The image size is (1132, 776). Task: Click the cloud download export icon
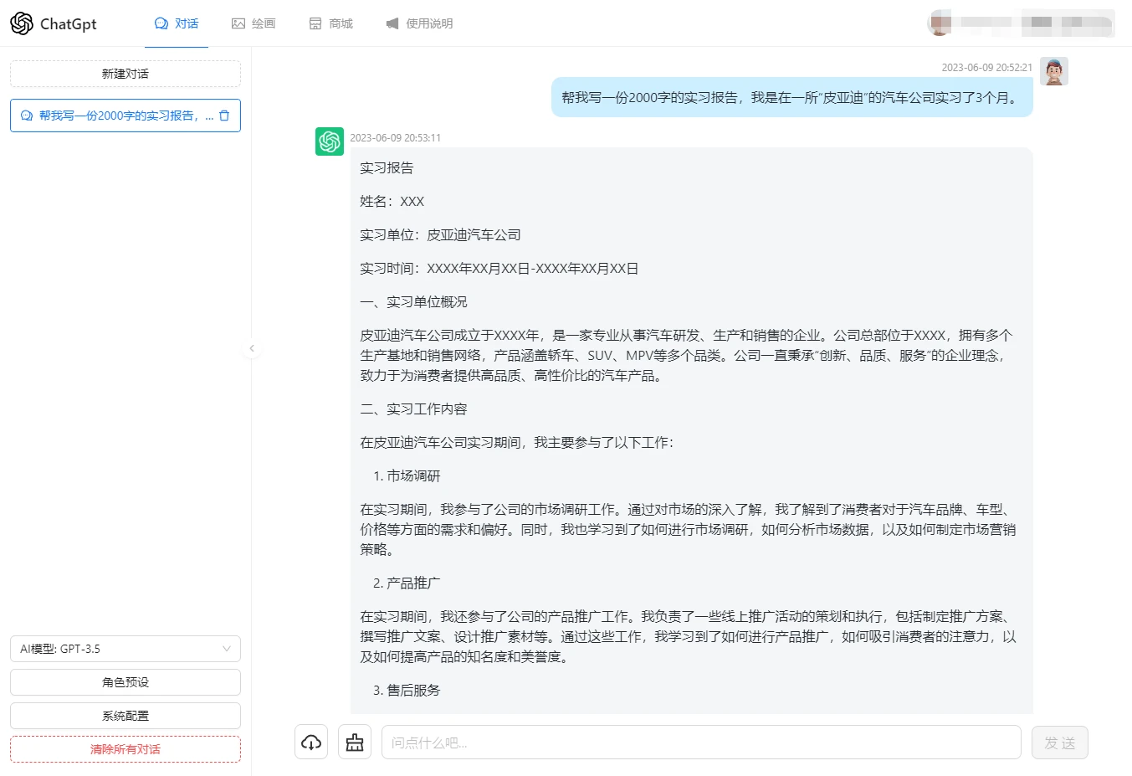(x=311, y=743)
